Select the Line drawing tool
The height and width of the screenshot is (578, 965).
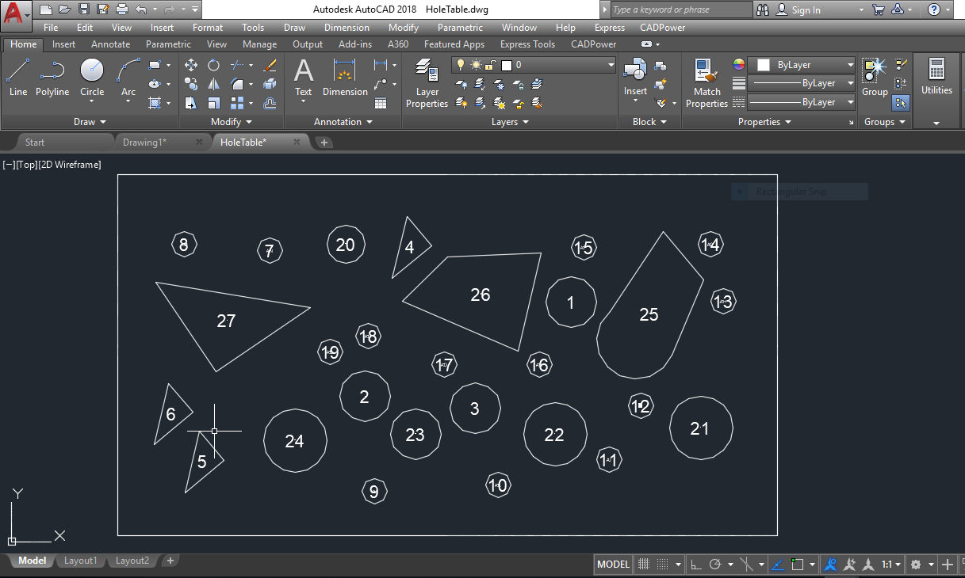click(x=17, y=78)
